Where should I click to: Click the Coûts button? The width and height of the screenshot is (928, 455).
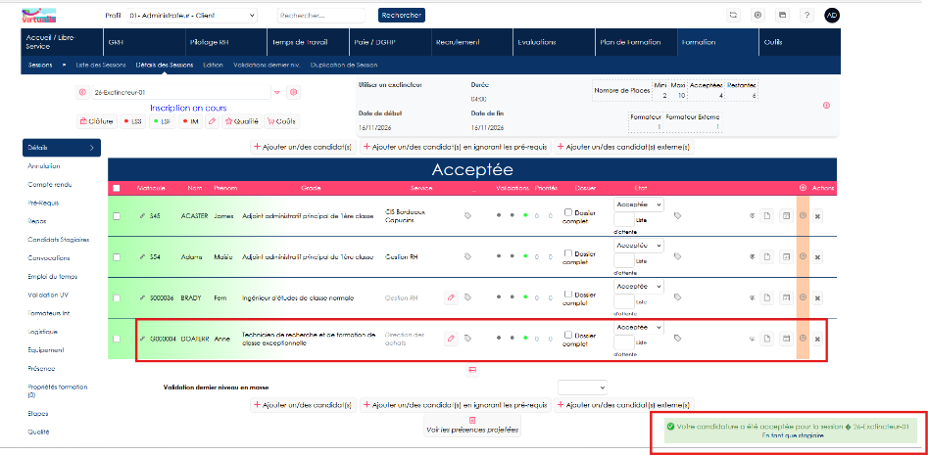coord(281,121)
